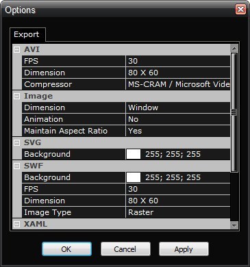Click the vertical scrollbar thumb

[234, 112]
